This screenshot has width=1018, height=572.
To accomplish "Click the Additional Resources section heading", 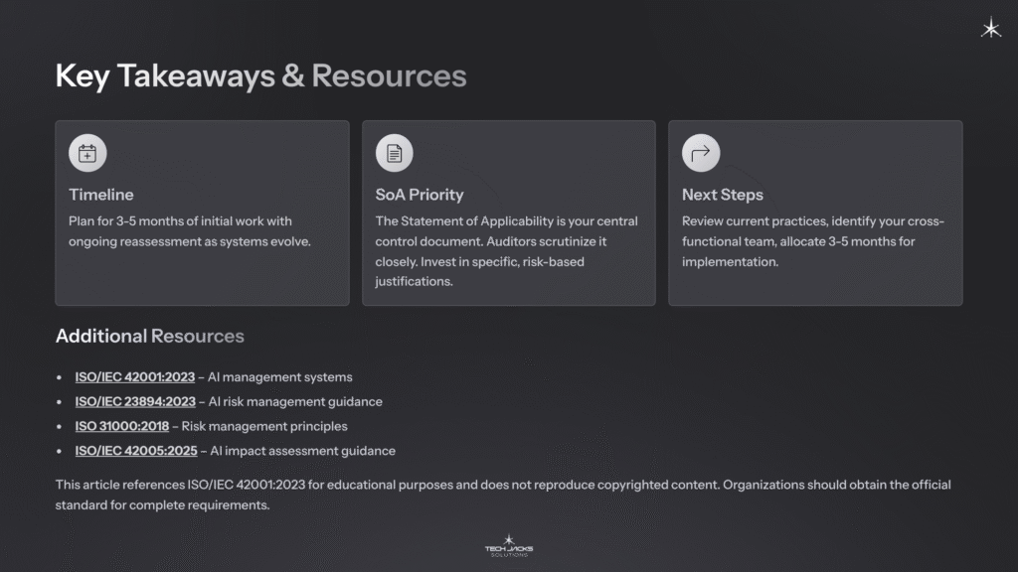I will 149,337.
